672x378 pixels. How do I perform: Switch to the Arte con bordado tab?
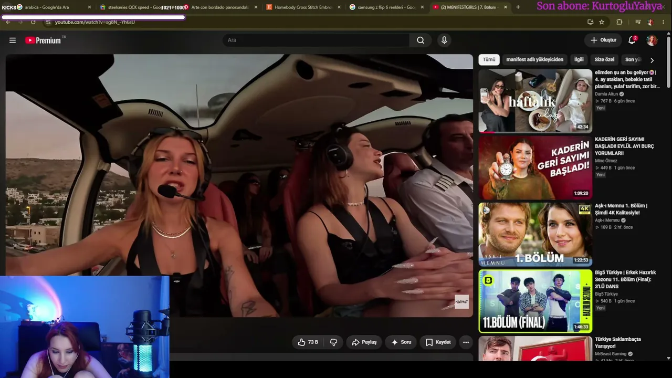click(219, 7)
